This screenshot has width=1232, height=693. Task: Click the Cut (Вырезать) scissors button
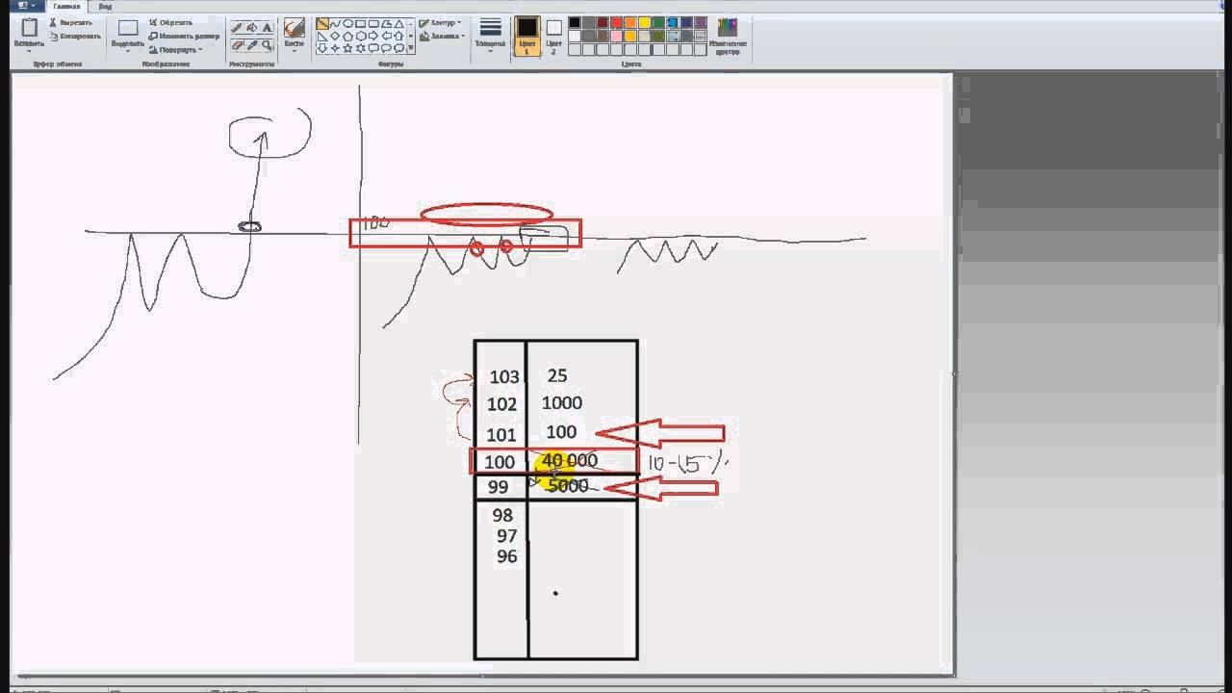[72, 22]
